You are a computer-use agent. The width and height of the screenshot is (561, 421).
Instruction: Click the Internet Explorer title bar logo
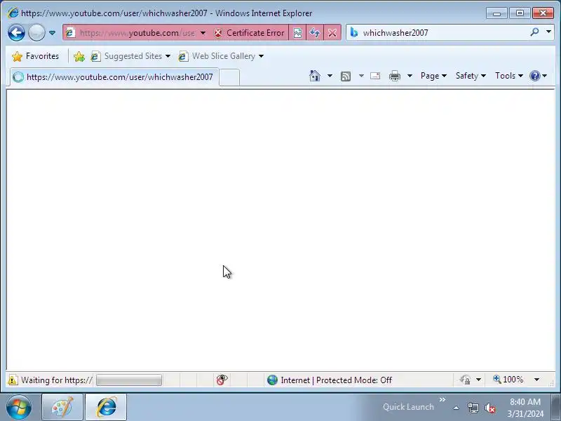13,13
